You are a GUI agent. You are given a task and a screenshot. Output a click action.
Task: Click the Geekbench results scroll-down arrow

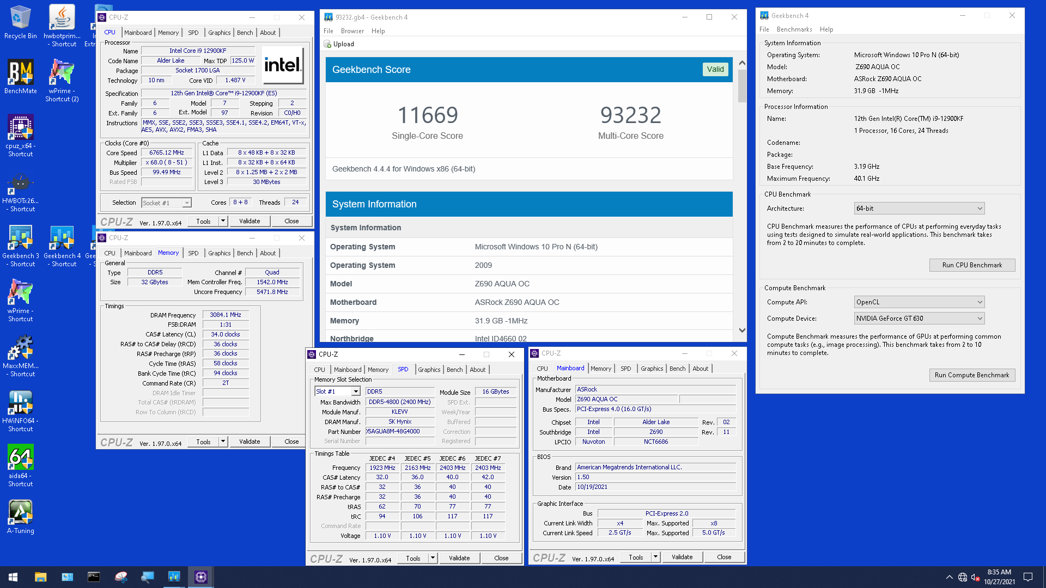pyautogui.click(x=742, y=330)
